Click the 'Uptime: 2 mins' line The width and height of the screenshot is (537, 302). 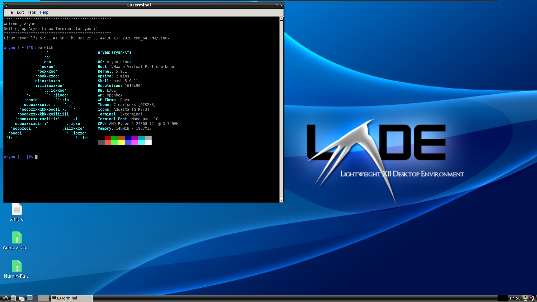(114, 76)
